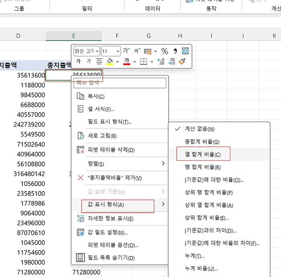The height and width of the screenshot is (277, 281).
Task: Select [기준값]에 대한 비율(O) option
Action: click(x=219, y=180)
